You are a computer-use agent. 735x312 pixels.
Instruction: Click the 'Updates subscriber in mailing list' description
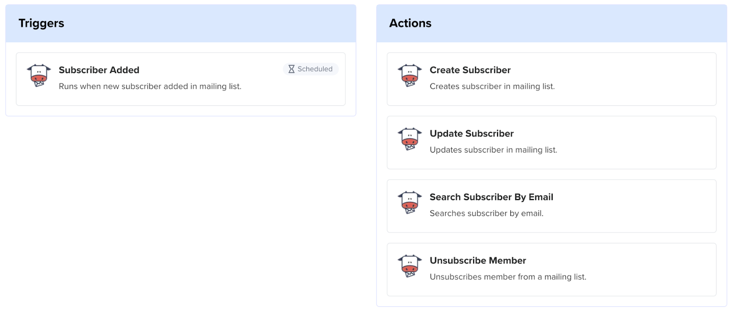pyautogui.click(x=493, y=150)
